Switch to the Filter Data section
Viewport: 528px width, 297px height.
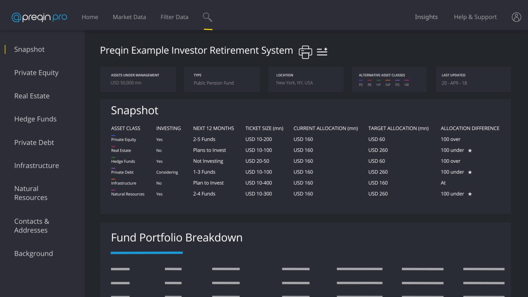(174, 17)
